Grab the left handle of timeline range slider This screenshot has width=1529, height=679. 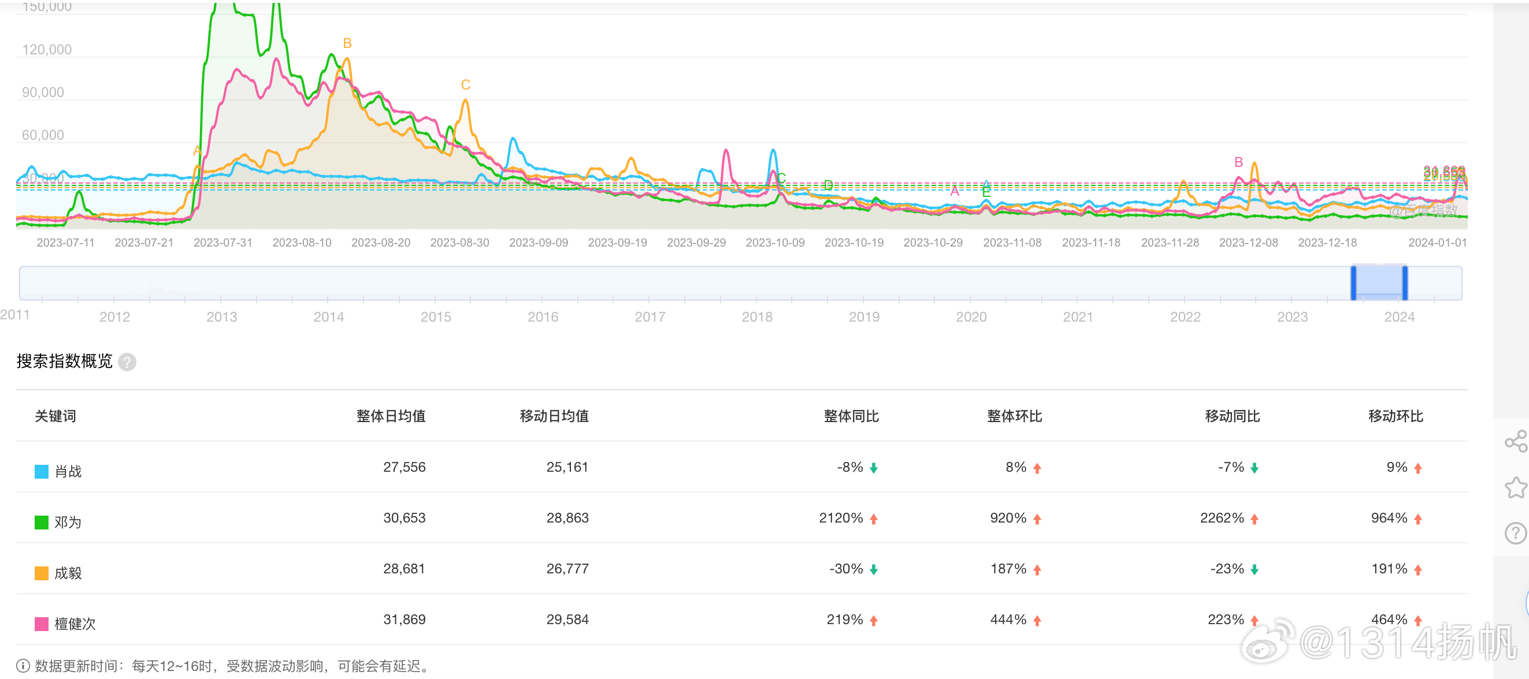1354,283
